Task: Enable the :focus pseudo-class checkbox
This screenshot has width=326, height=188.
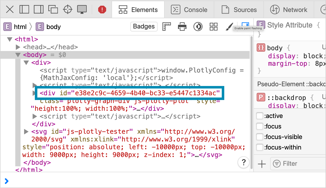Action: (260, 126)
